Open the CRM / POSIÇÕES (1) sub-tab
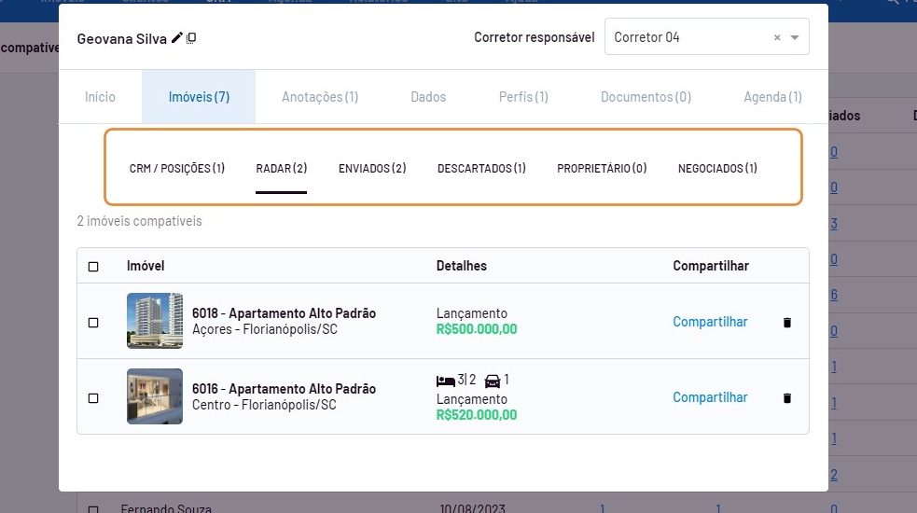This screenshot has width=917, height=513. click(177, 169)
